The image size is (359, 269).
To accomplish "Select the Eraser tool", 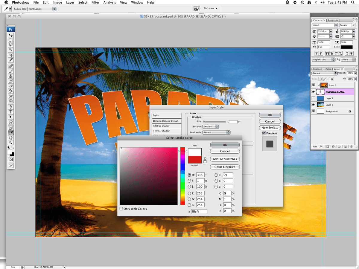I will pyautogui.click(x=11, y=86).
